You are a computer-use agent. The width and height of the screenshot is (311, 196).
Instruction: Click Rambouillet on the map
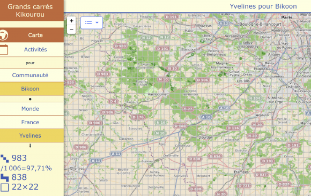158,94
